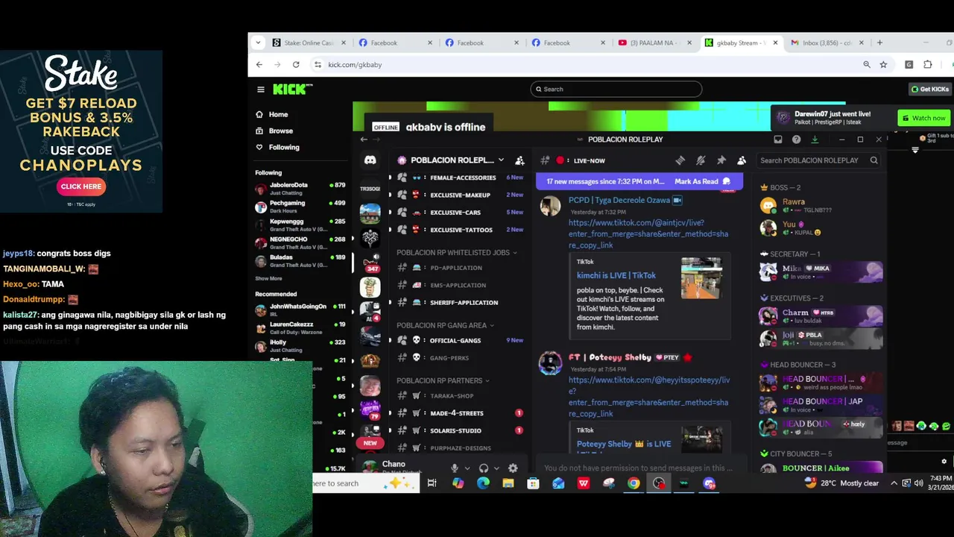This screenshot has height=537, width=954.
Task: Open Discord help question mark icon
Action: point(796,139)
